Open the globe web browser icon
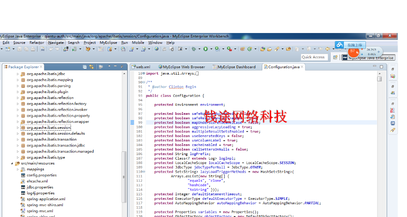 click(156, 49)
